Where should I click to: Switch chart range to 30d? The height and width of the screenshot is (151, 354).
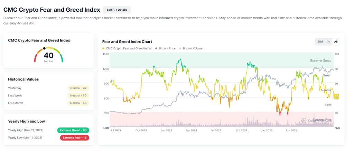click(x=320, y=41)
